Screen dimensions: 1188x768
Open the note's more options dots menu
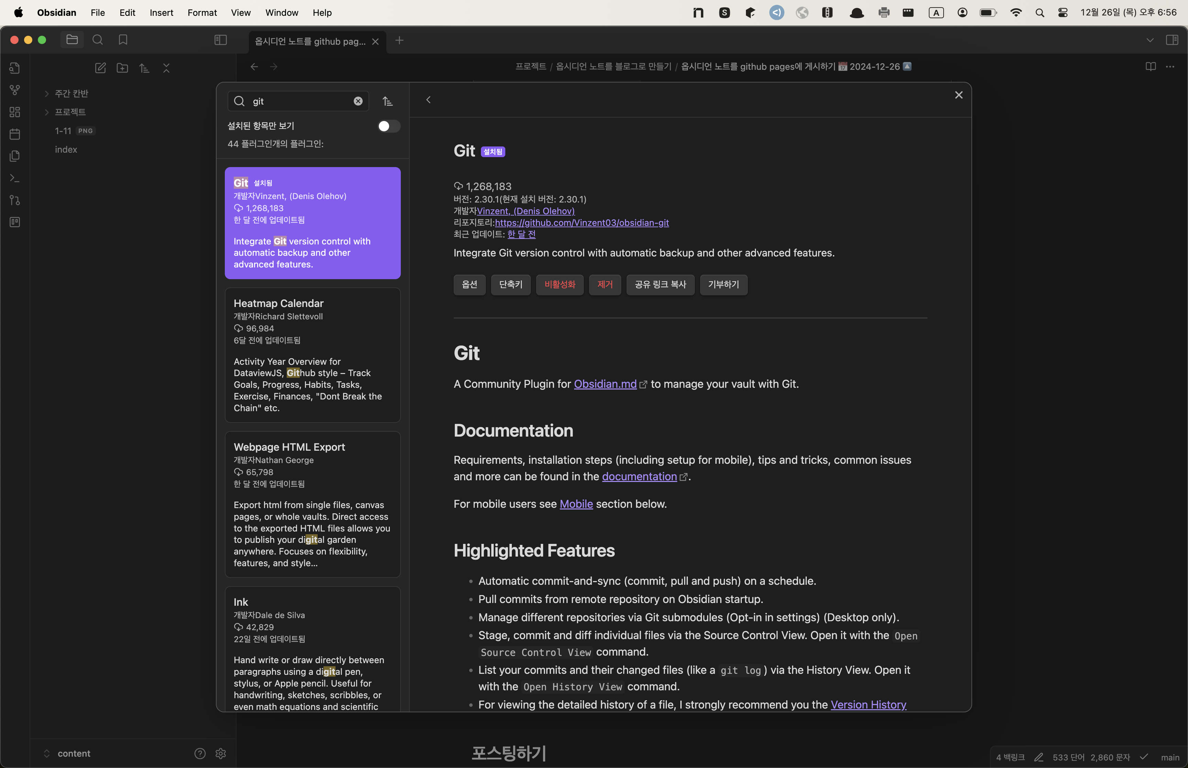click(x=1170, y=67)
